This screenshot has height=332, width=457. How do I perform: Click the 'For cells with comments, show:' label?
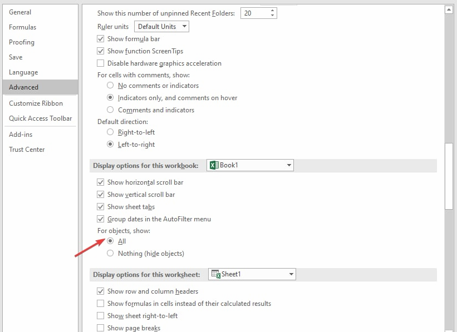[144, 75]
